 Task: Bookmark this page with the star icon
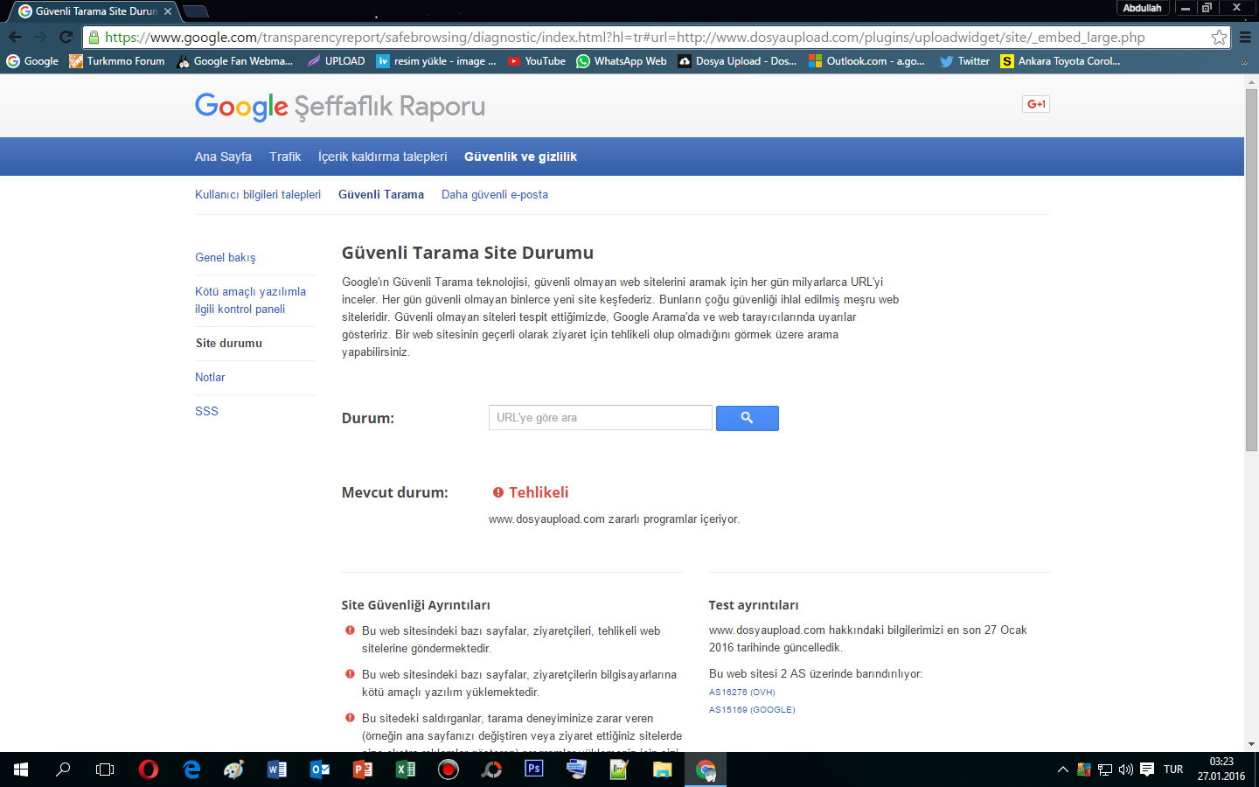[x=1219, y=37]
